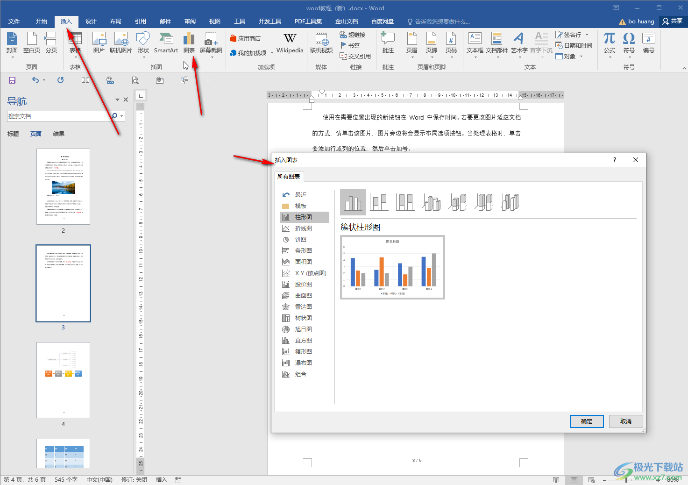Screen dimensions: 688x485
Task: Open the shapes (形状) gallery
Action: pos(143,44)
